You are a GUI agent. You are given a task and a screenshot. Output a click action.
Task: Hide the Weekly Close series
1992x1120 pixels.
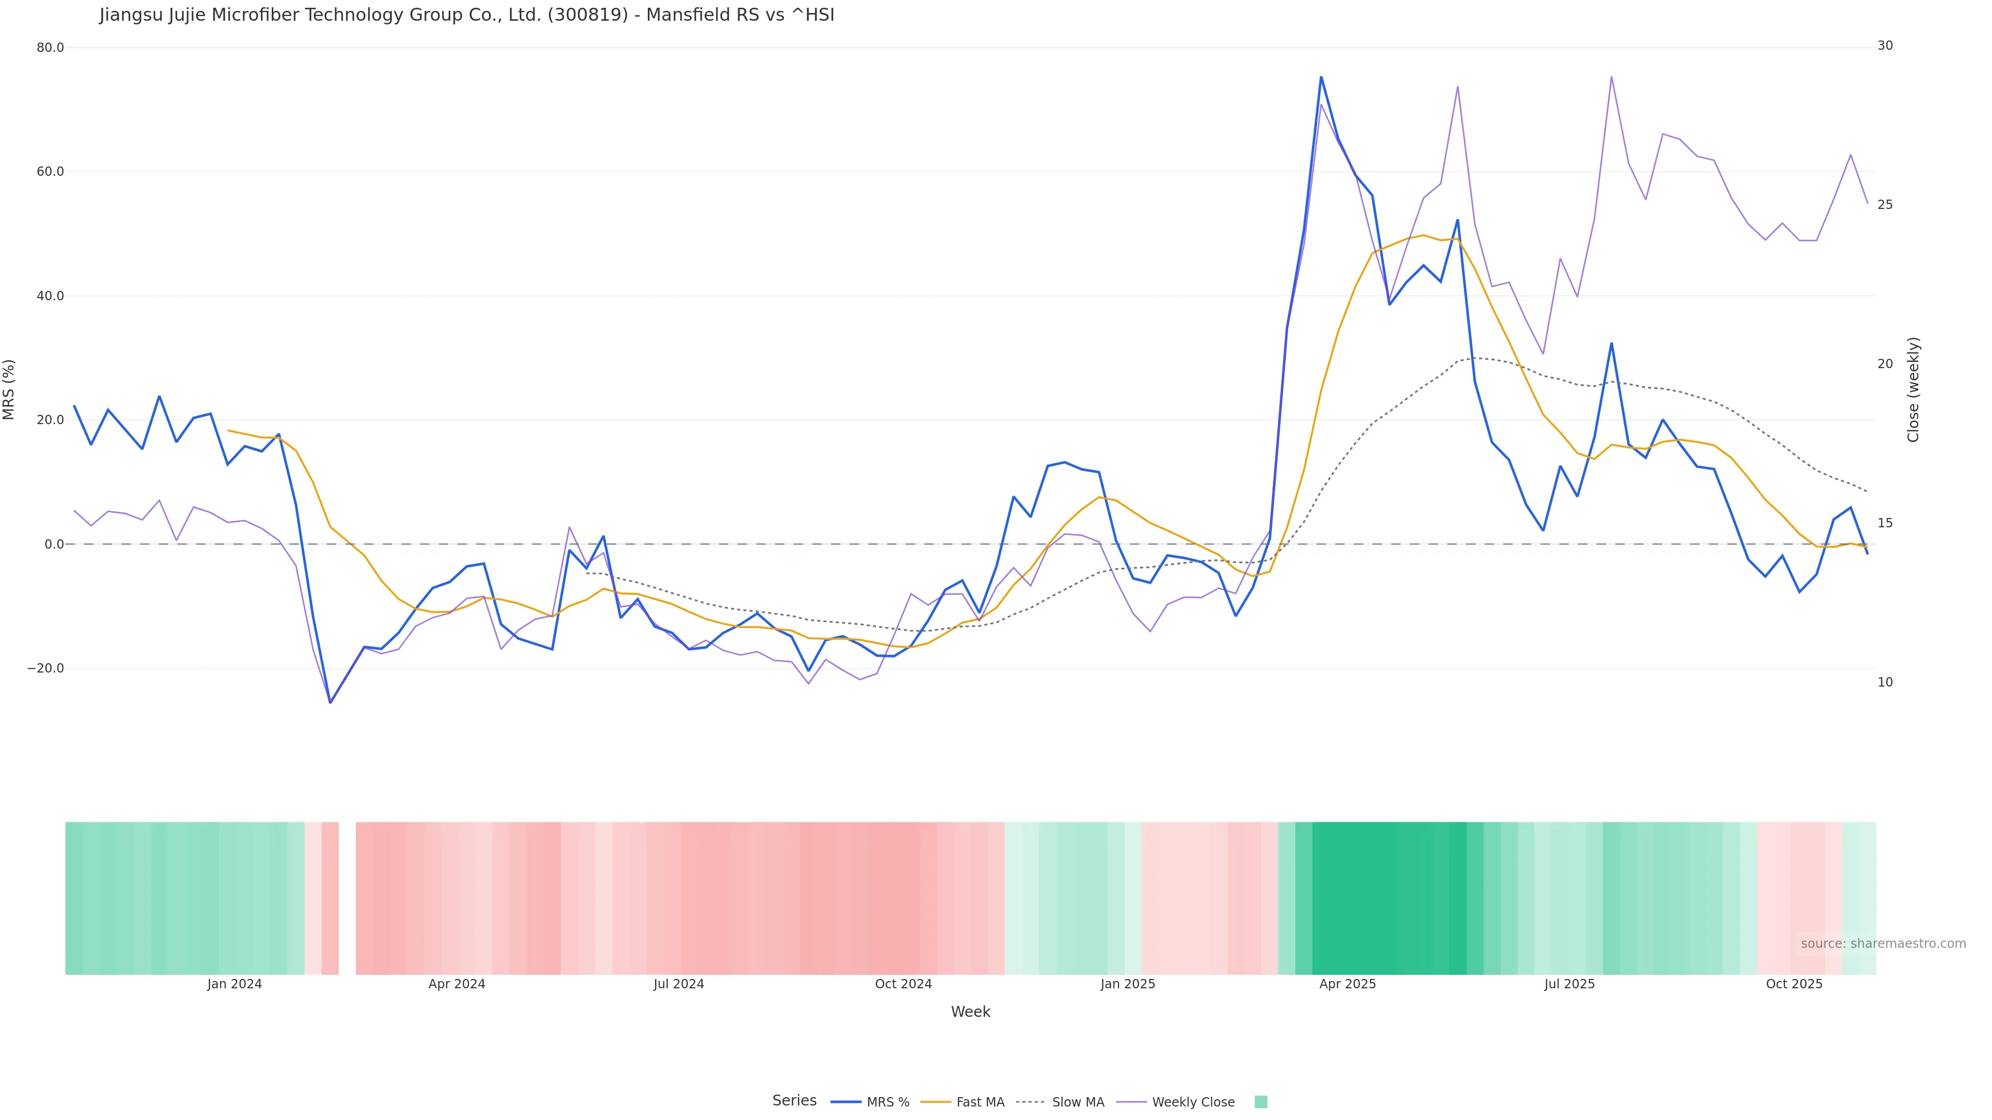pyautogui.click(x=1193, y=1102)
